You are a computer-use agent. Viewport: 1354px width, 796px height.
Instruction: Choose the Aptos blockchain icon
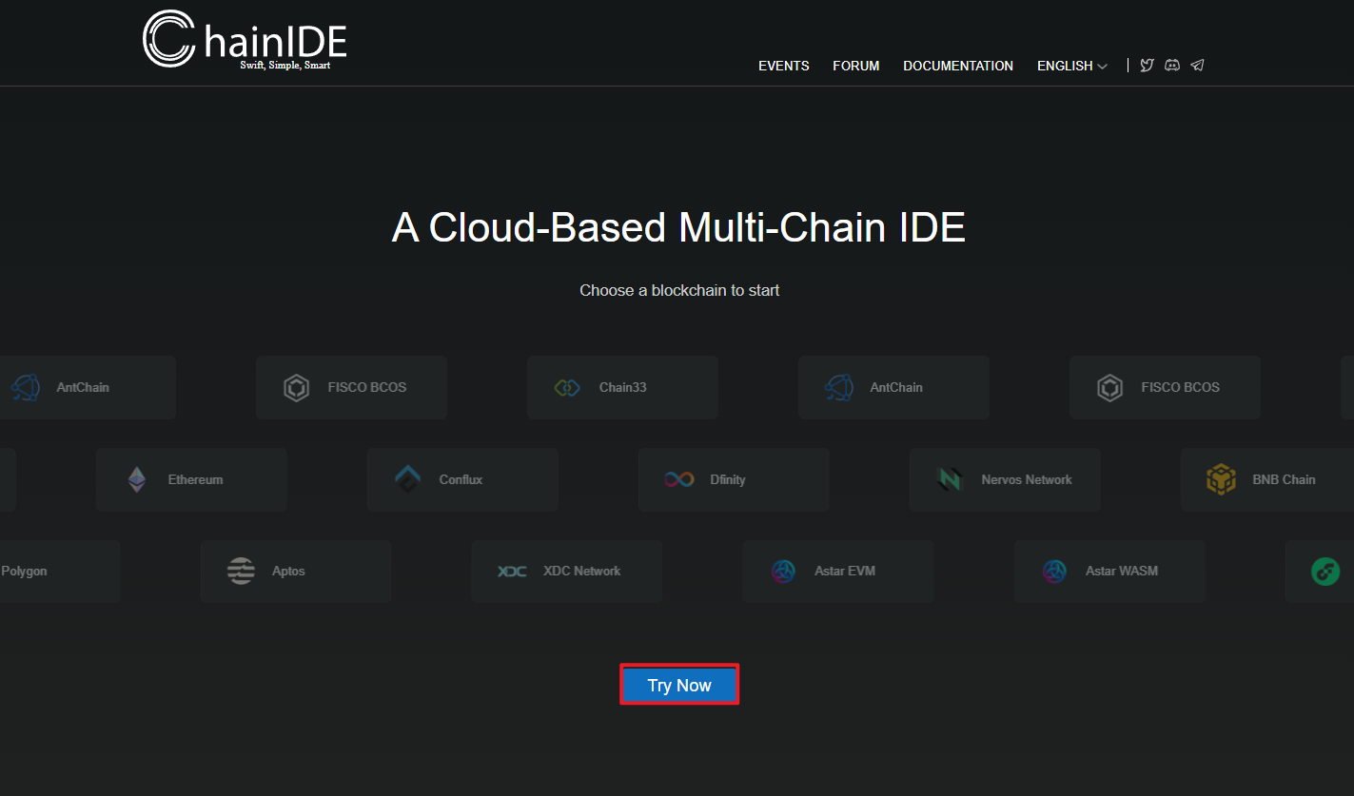[x=242, y=572]
